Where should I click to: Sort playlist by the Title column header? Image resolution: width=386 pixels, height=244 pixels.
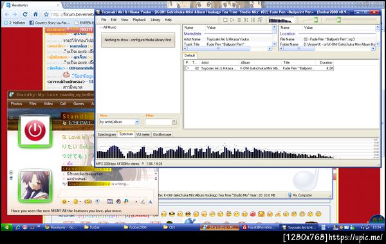299,63
